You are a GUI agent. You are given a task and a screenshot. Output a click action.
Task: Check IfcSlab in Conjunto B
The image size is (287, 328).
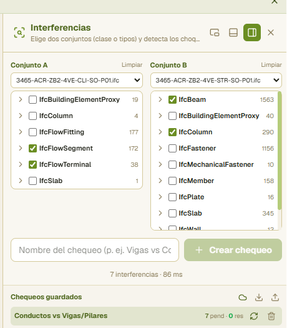click(172, 214)
